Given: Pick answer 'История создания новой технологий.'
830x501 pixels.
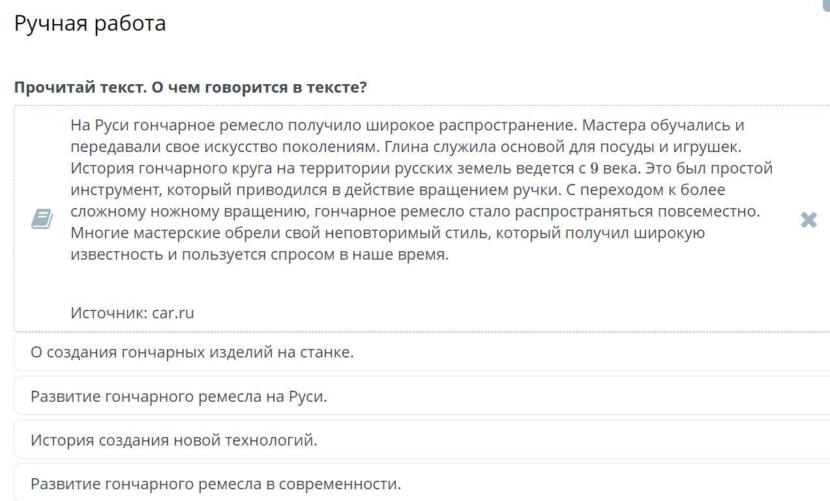Looking at the screenshot, I should coord(422,440).
